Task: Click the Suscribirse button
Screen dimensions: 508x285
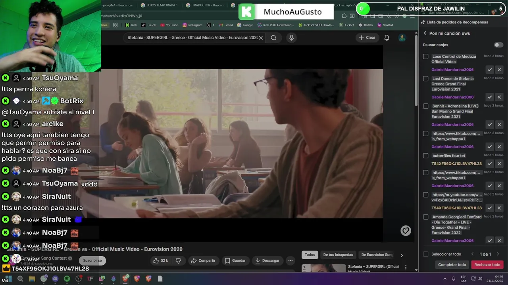Action: click(x=92, y=260)
